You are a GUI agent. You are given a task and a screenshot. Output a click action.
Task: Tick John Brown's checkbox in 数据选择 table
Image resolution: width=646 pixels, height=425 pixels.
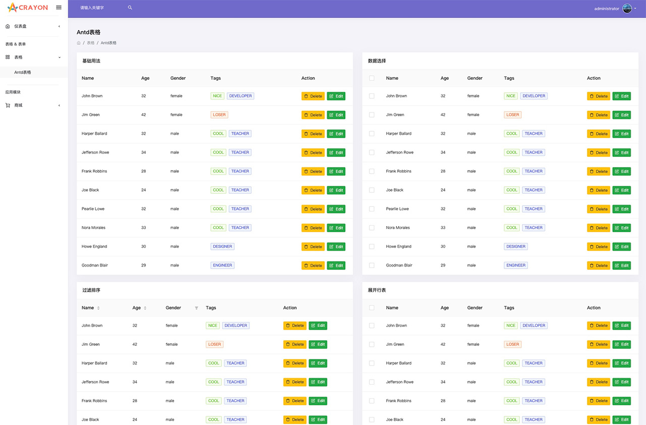point(372,96)
